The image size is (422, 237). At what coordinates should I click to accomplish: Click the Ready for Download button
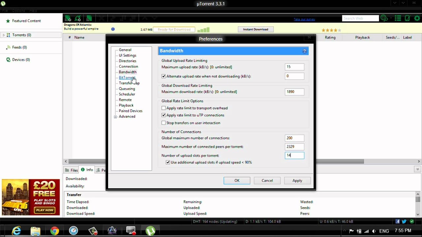point(174,30)
